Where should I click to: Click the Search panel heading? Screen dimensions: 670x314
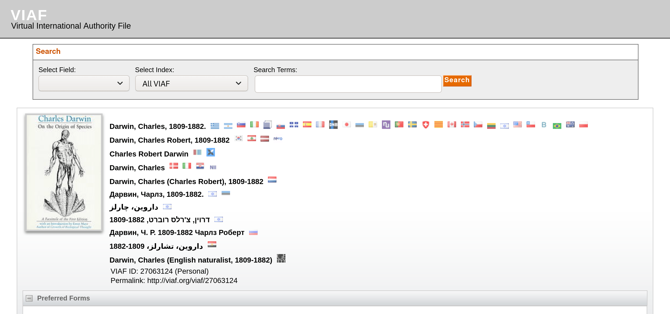[x=48, y=51]
